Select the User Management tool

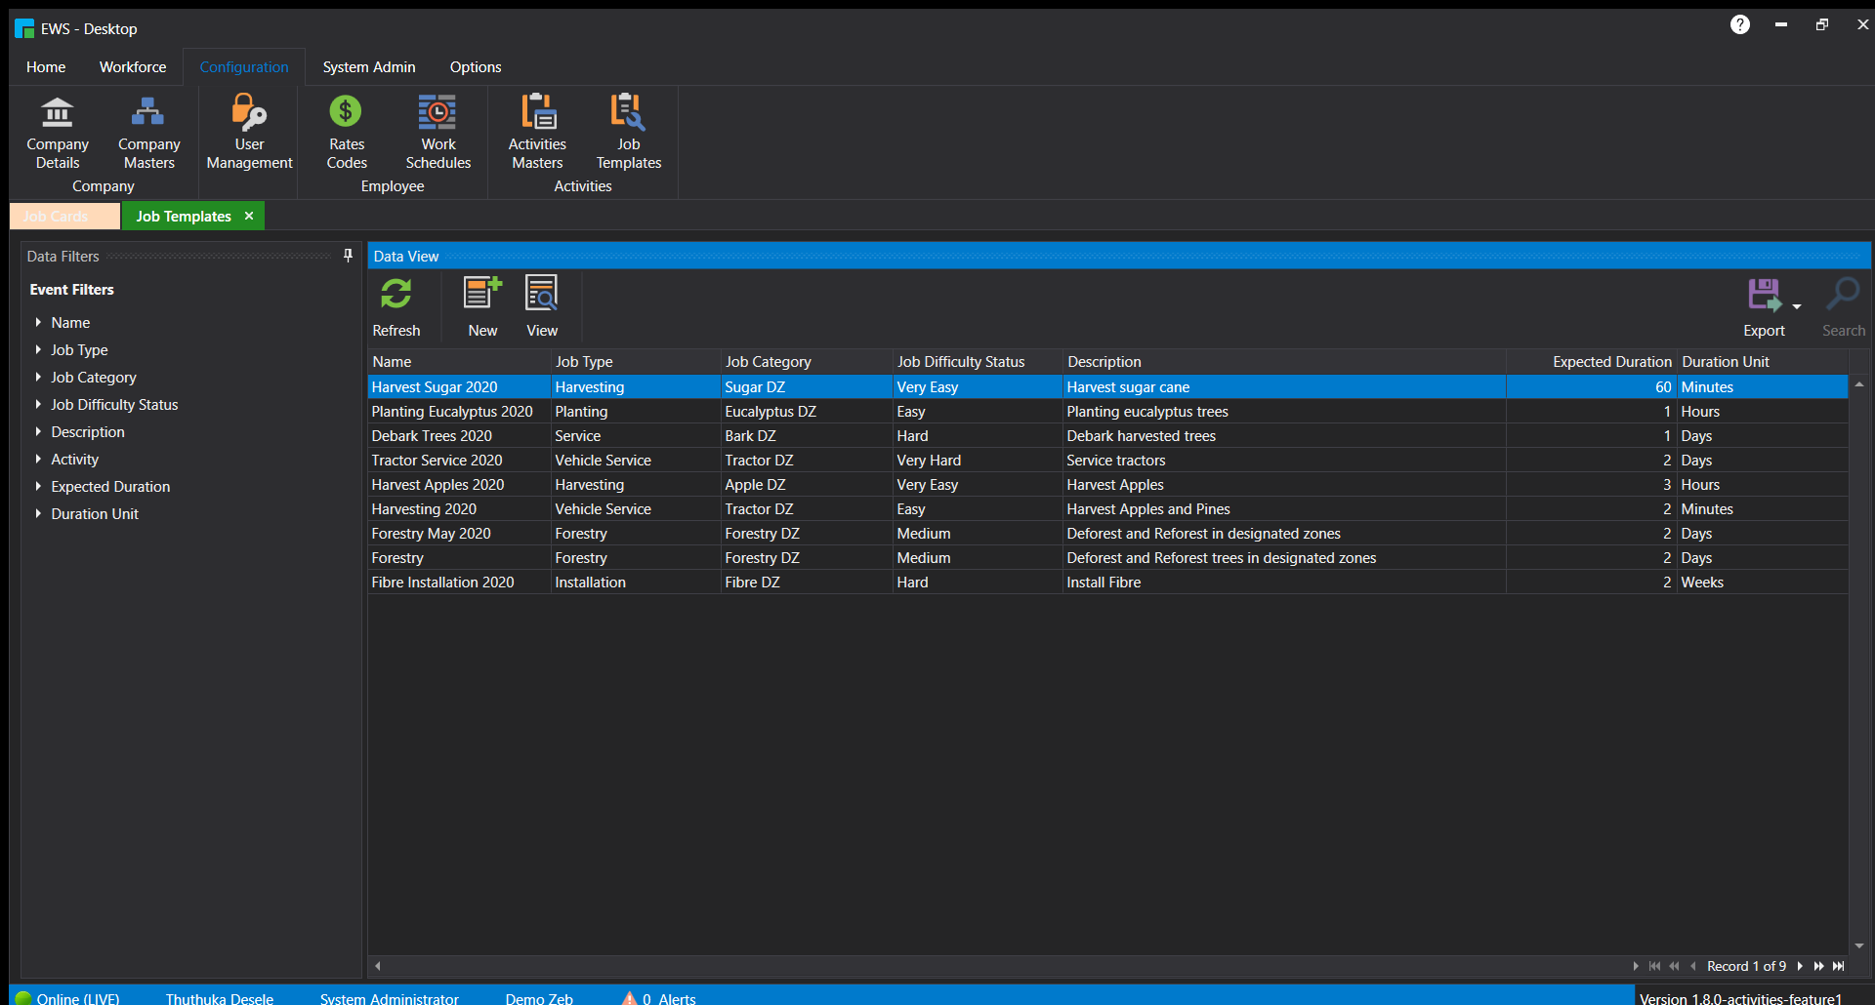pyautogui.click(x=248, y=132)
